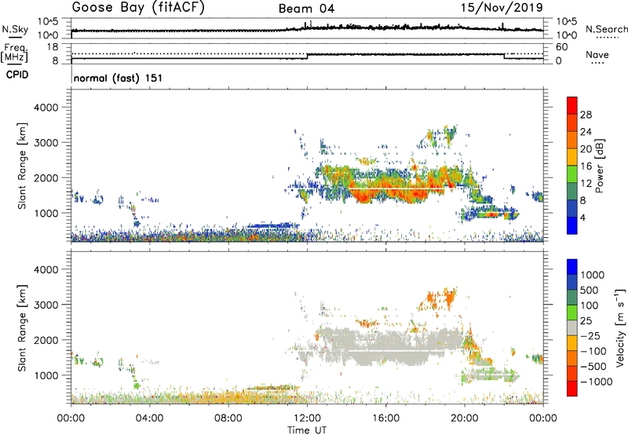Image resolution: width=628 pixels, height=435 pixels.
Task: Click the '12:00' time axis tick label
Action: (x=307, y=419)
